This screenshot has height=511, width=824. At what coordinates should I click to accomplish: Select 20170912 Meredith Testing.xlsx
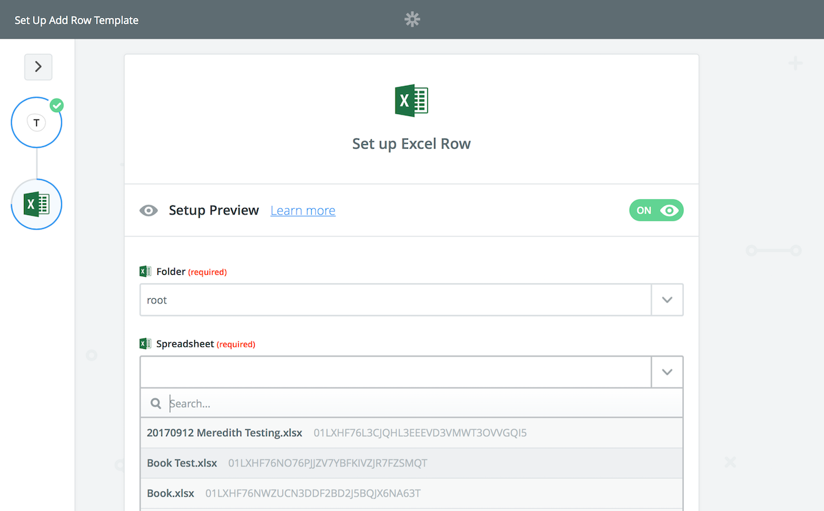(411, 433)
